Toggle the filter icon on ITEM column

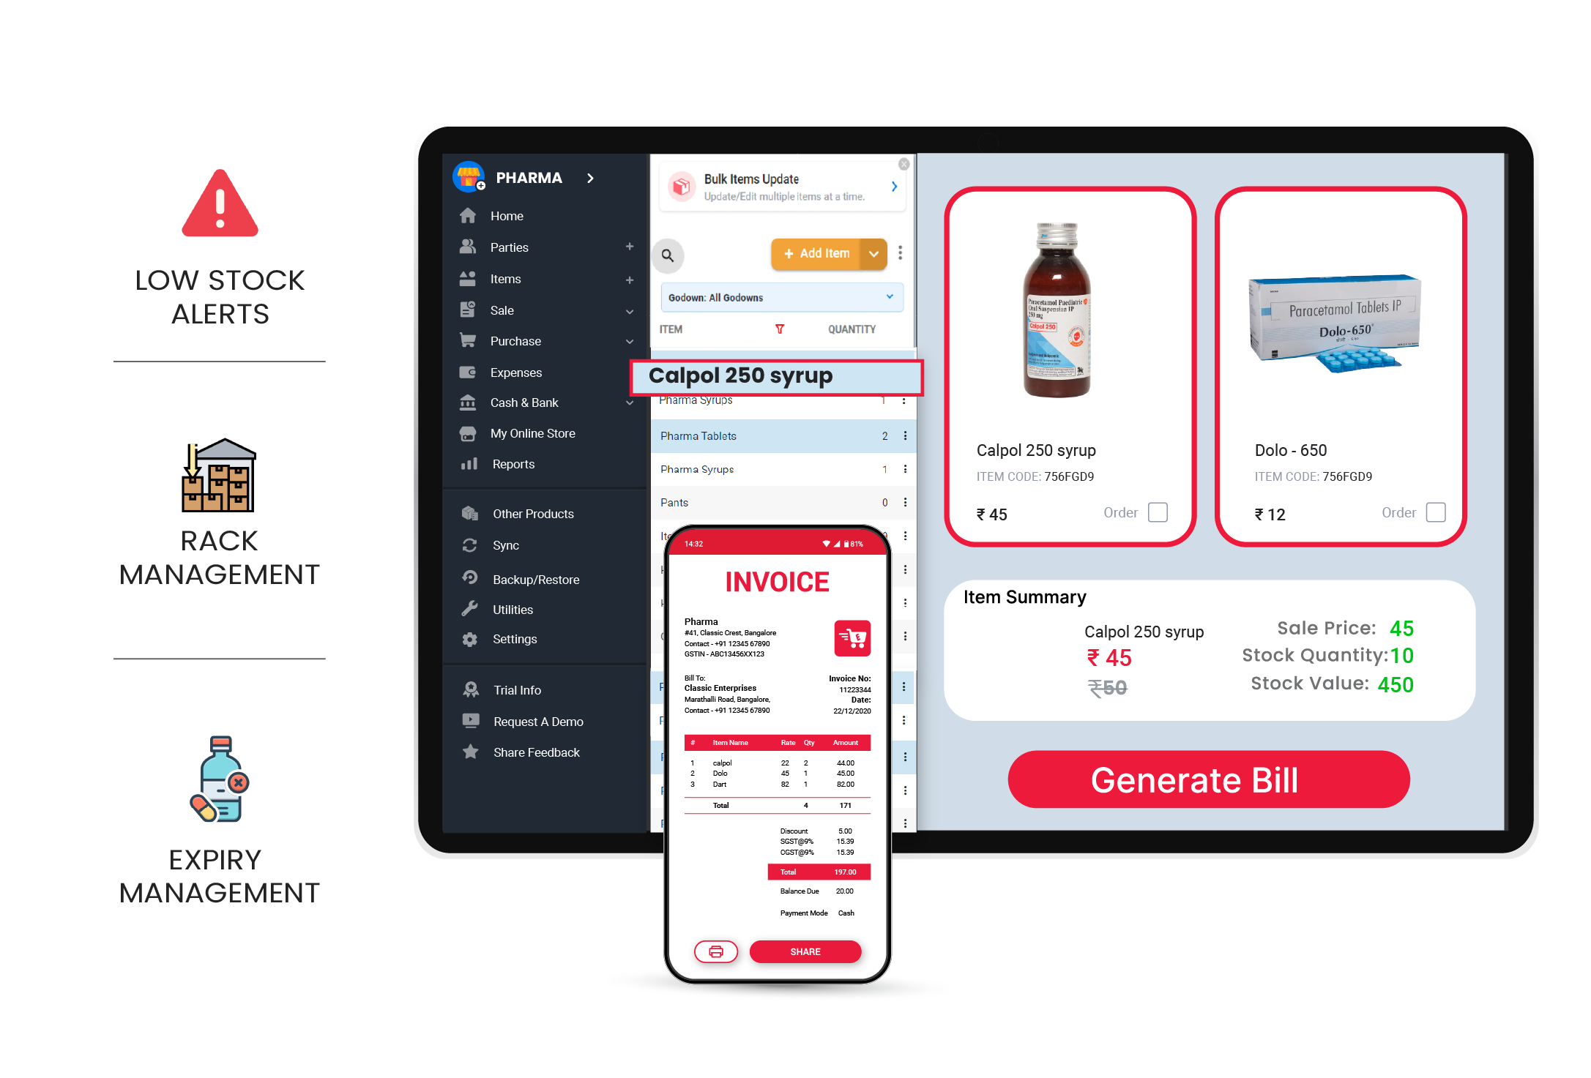(780, 332)
